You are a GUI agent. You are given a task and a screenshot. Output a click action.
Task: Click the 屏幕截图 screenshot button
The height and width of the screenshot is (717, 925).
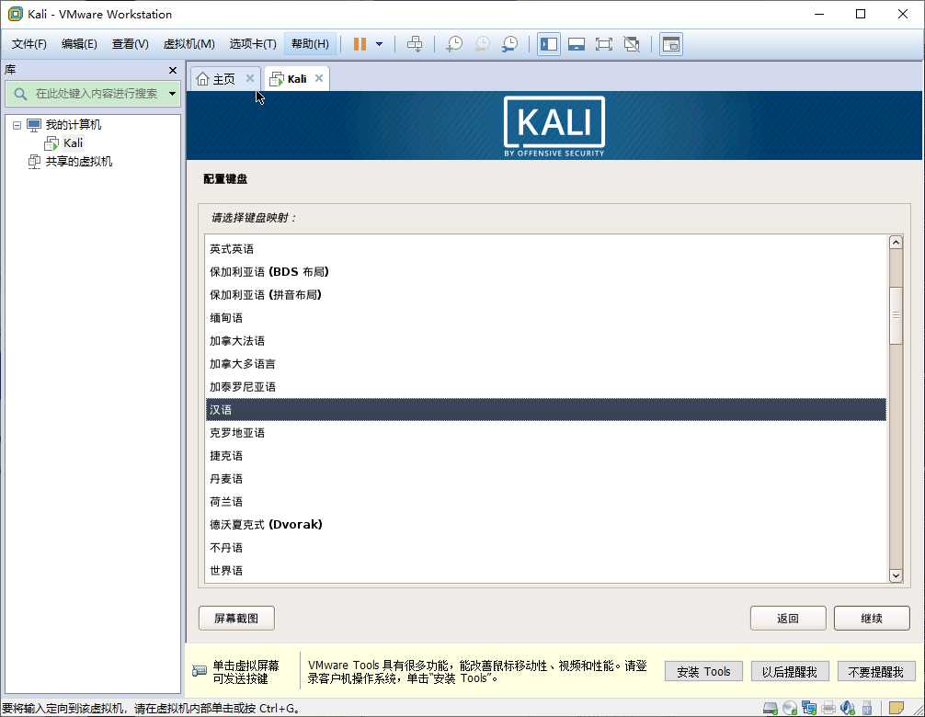coord(236,618)
